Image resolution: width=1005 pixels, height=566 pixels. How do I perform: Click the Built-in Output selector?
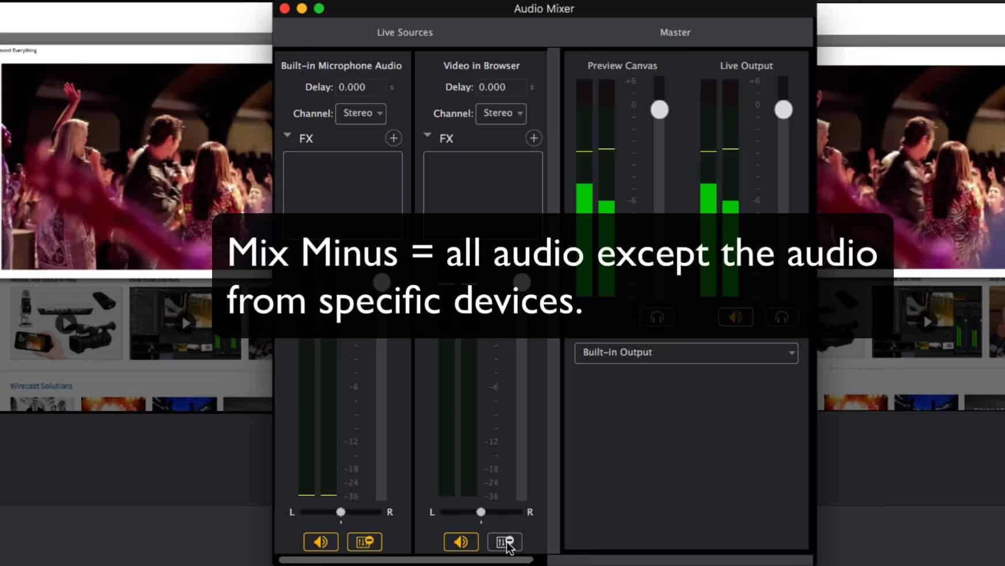tap(686, 353)
